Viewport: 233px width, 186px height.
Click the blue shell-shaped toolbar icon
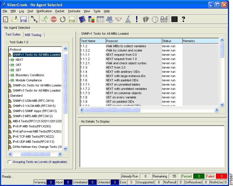[109, 19]
